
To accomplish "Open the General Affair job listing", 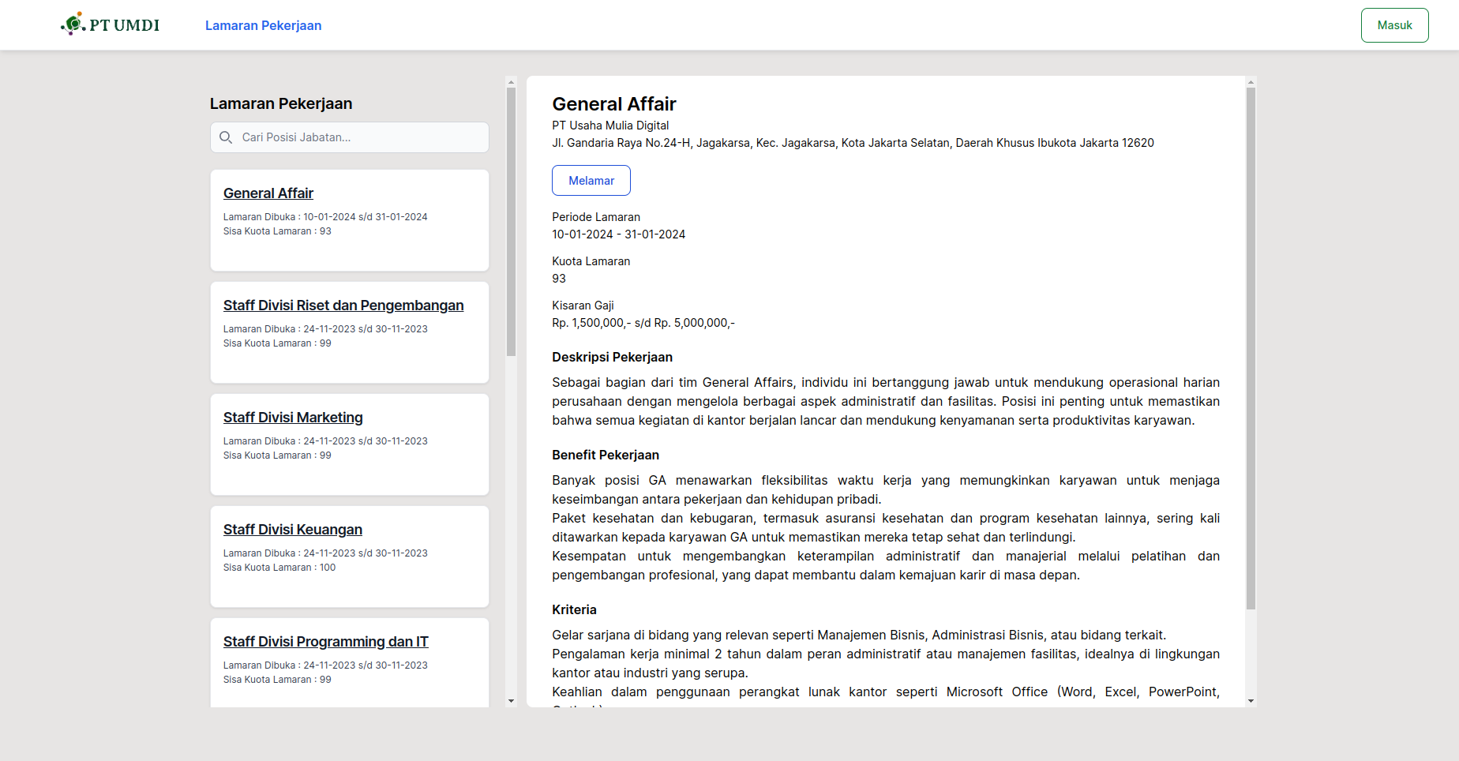I will coord(268,193).
